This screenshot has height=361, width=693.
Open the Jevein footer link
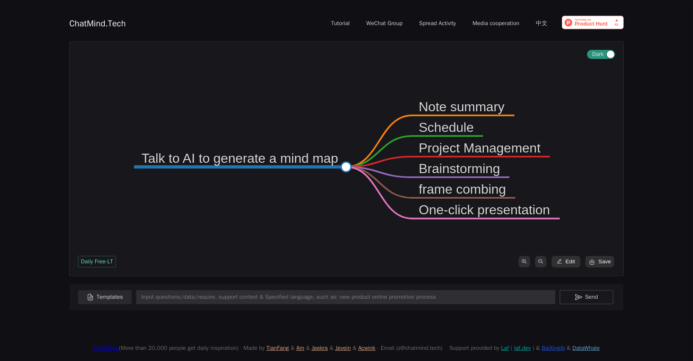coord(343,348)
